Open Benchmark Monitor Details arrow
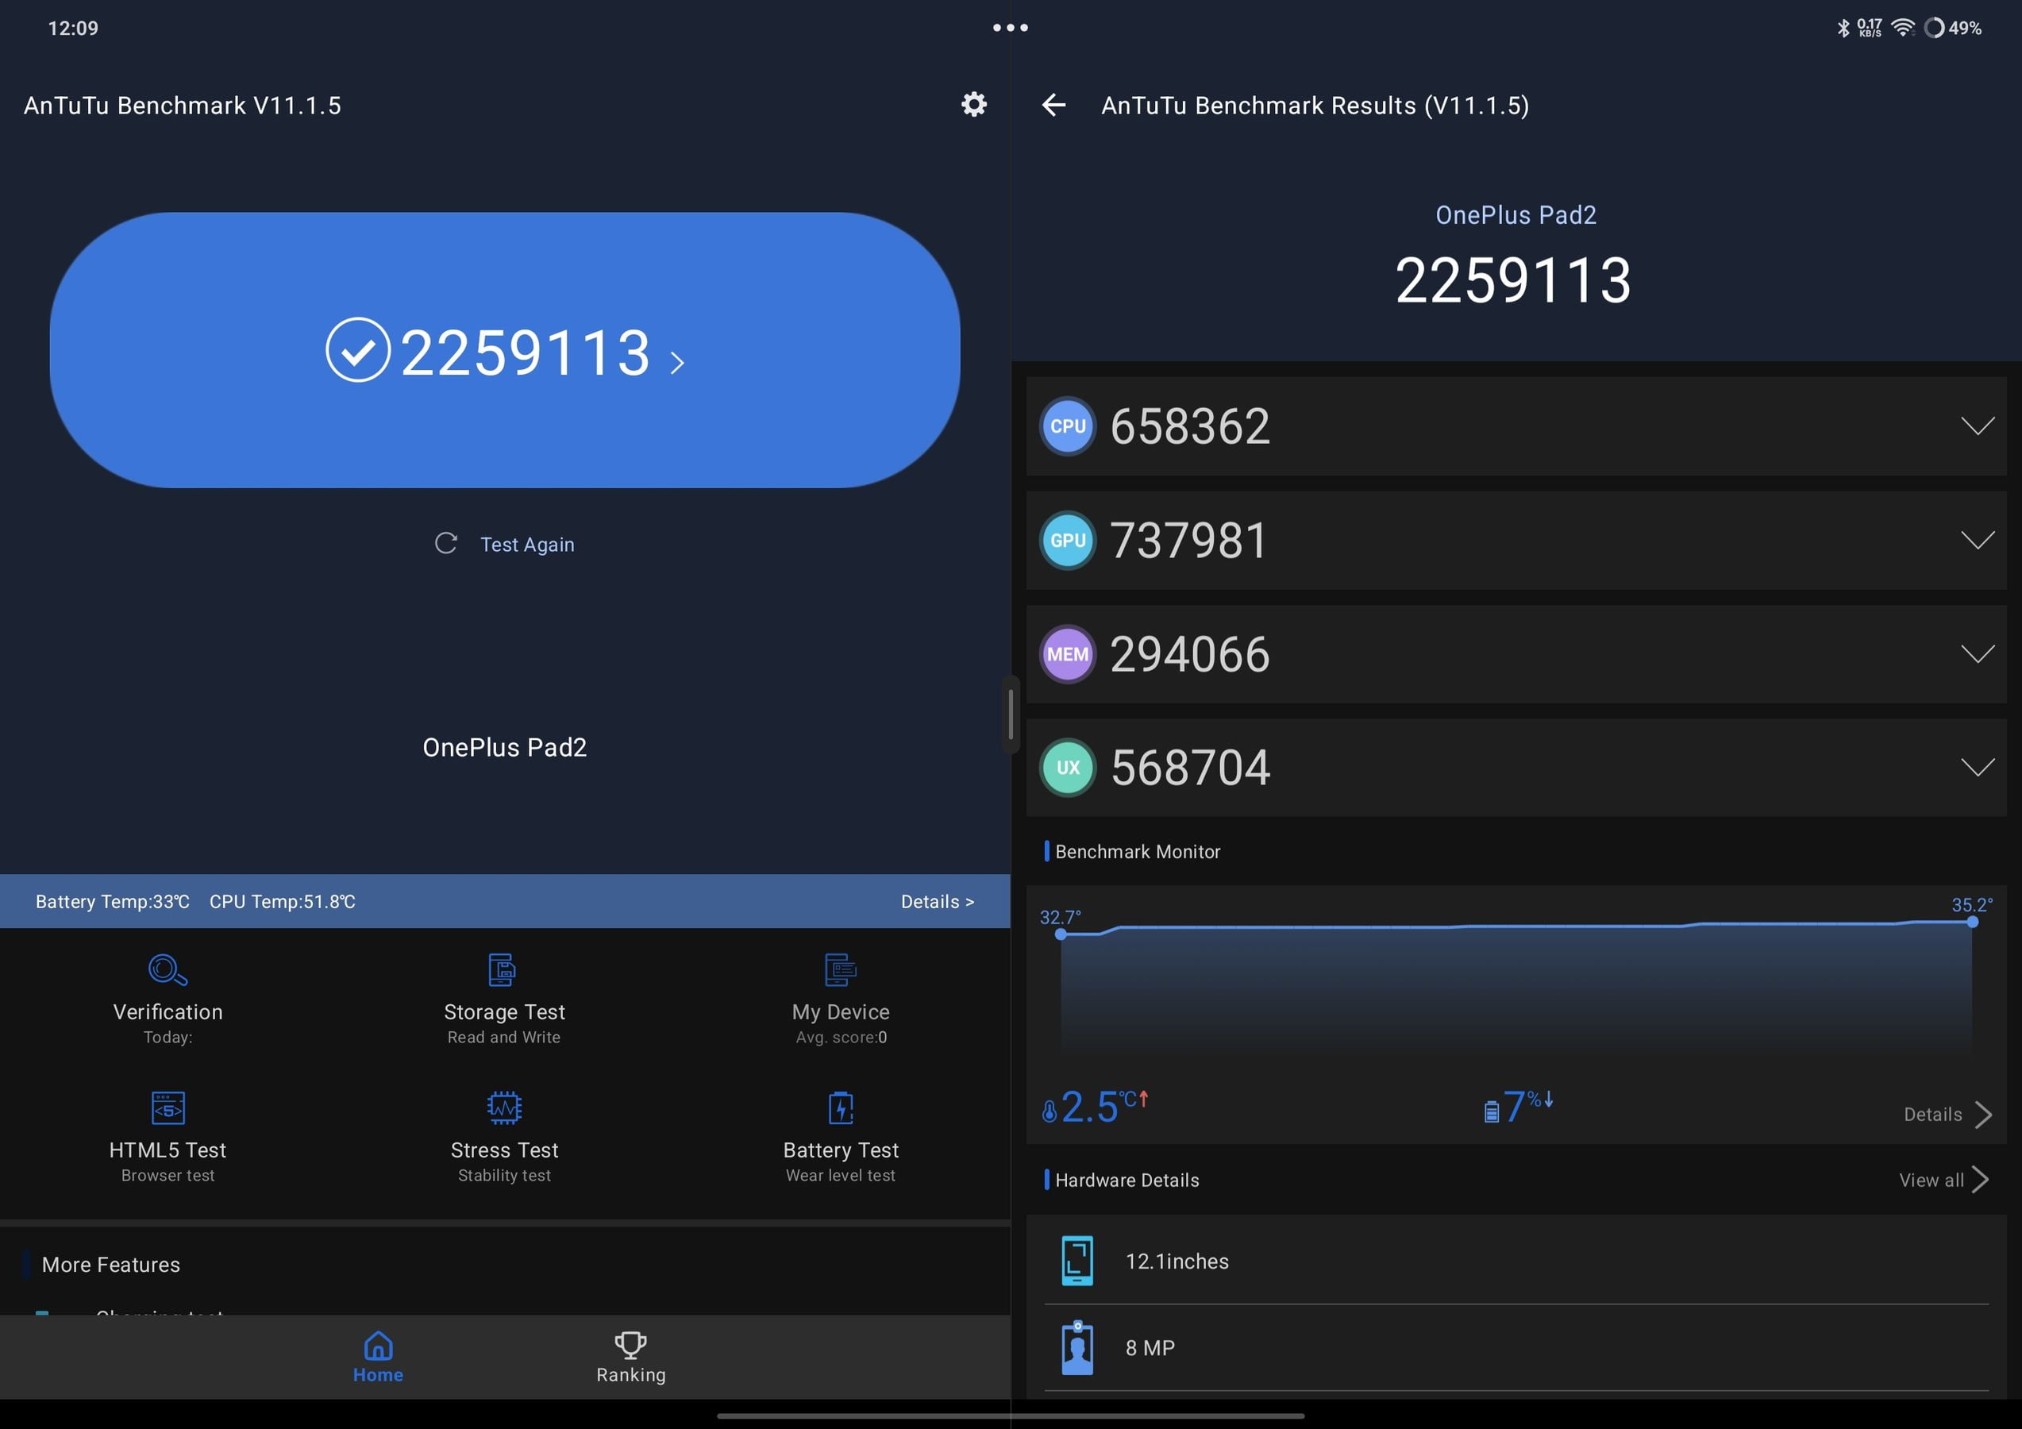Image resolution: width=2022 pixels, height=1429 pixels. tap(1947, 1115)
